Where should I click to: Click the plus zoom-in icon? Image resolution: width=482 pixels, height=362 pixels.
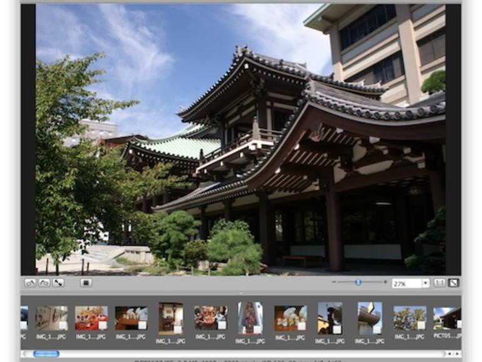[385, 282]
